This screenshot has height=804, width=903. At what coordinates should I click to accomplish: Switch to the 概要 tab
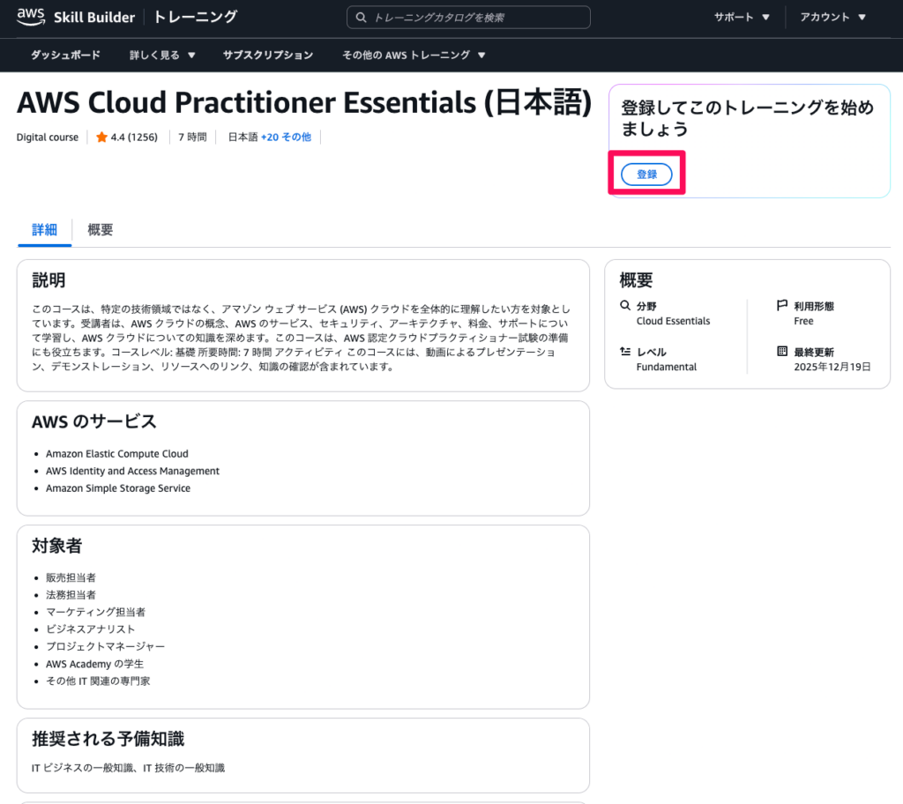[101, 230]
